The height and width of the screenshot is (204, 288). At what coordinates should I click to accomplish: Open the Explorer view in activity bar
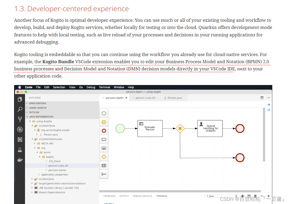pos(20,99)
